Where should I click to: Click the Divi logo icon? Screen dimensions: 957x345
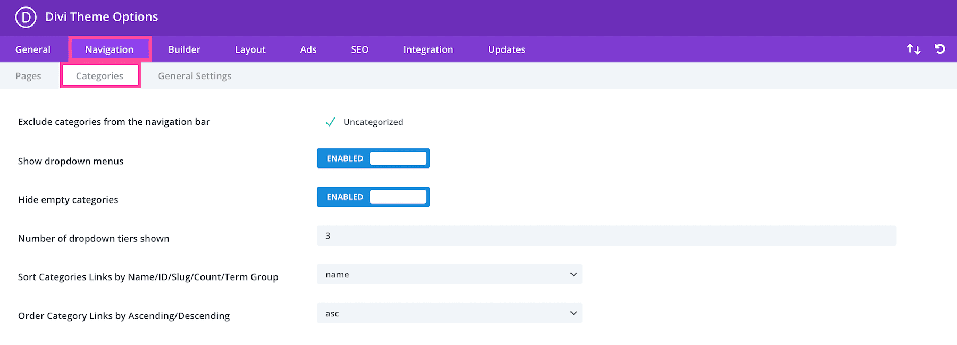click(26, 17)
